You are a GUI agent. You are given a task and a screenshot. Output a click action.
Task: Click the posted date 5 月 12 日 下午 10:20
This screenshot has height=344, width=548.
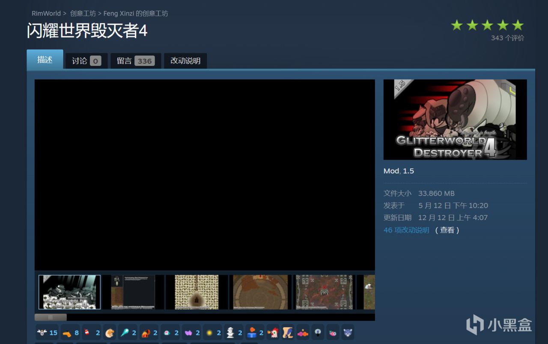coord(453,206)
